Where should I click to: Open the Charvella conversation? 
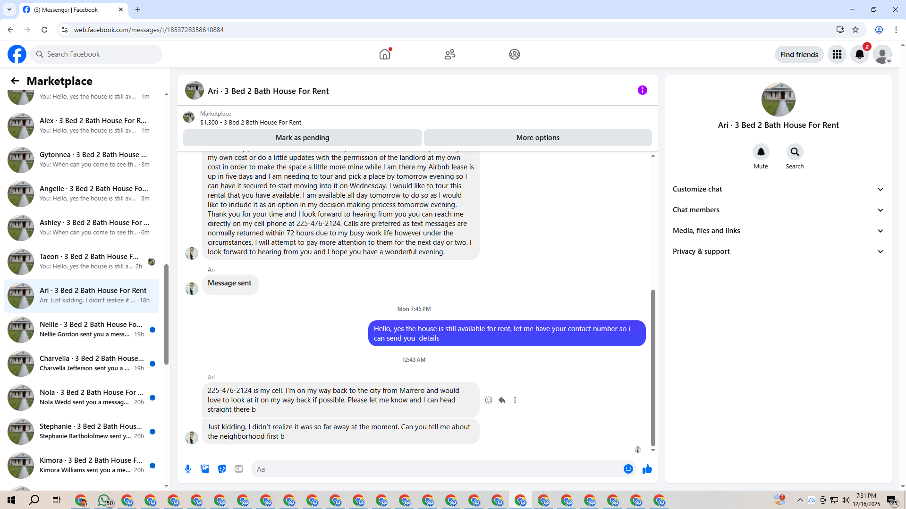tap(81, 363)
